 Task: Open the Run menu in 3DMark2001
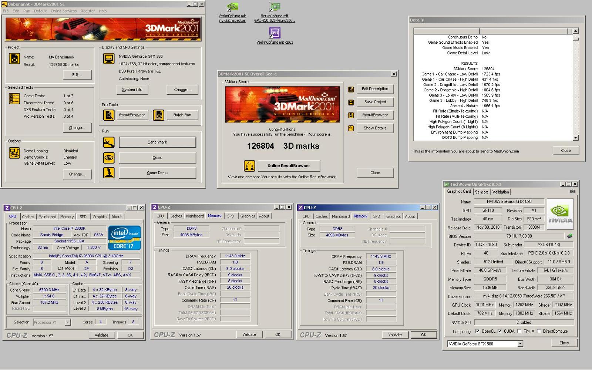[27, 11]
